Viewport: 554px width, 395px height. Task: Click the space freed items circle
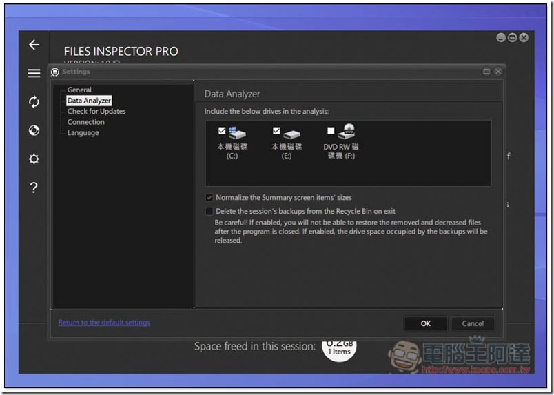[x=339, y=350]
